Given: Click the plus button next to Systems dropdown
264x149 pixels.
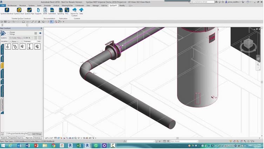Looking at the screenshot, I should pyautogui.click(x=36, y=38).
